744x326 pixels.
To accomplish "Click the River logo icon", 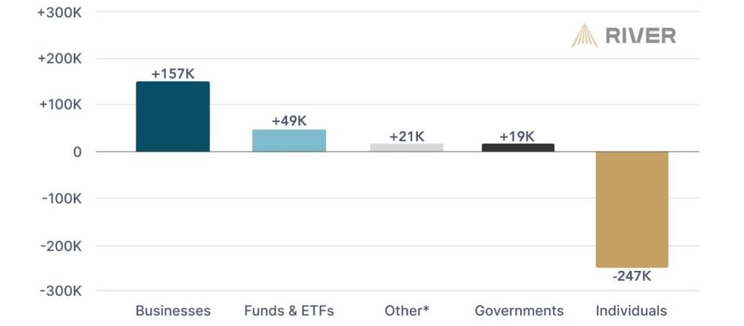I will point(585,36).
